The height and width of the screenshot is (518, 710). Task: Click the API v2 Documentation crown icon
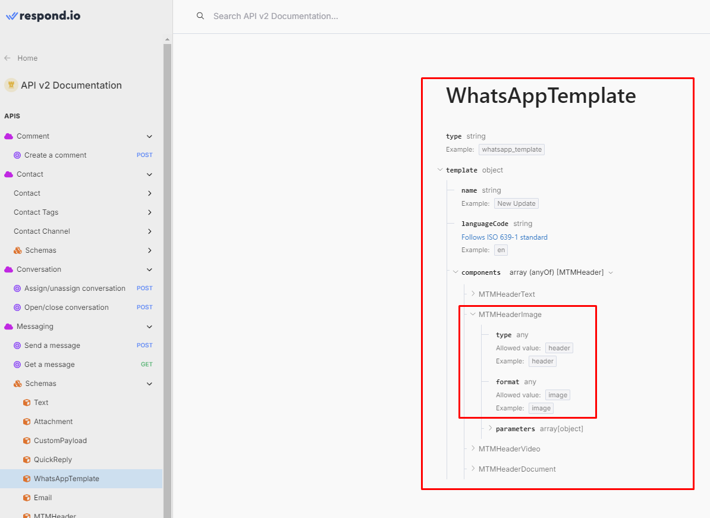coord(11,85)
